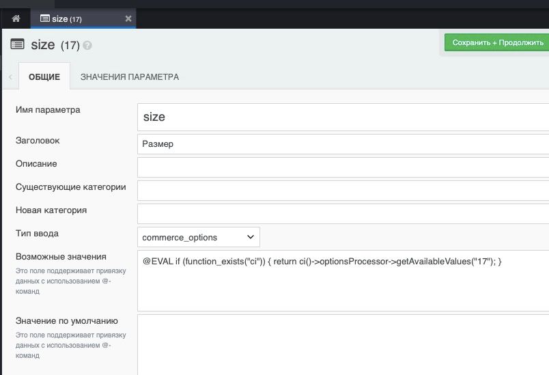Focus the Заголовок input field
Viewport: 549px width, 375px height.
coord(343,144)
